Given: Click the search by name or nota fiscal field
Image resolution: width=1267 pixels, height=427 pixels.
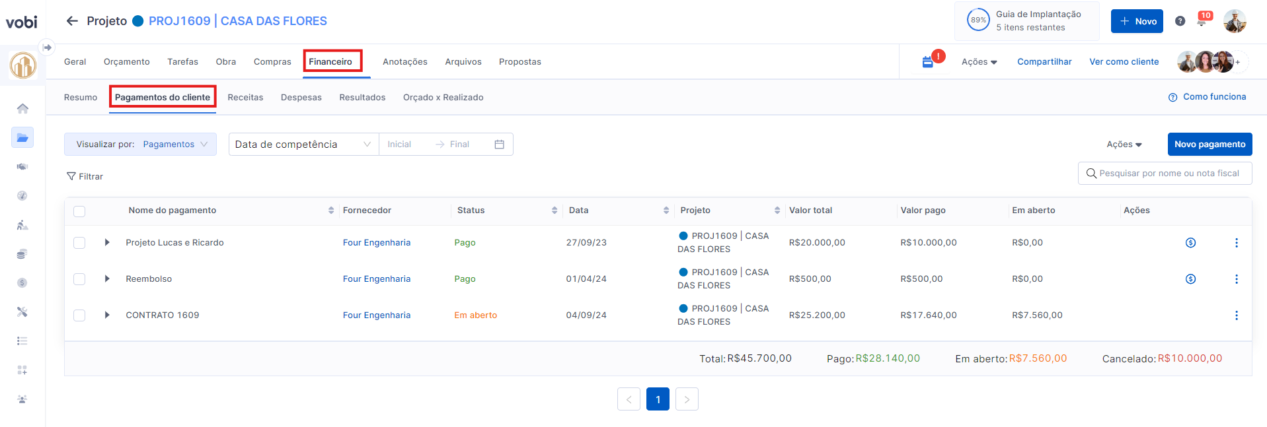Looking at the screenshot, I should (x=1165, y=173).
